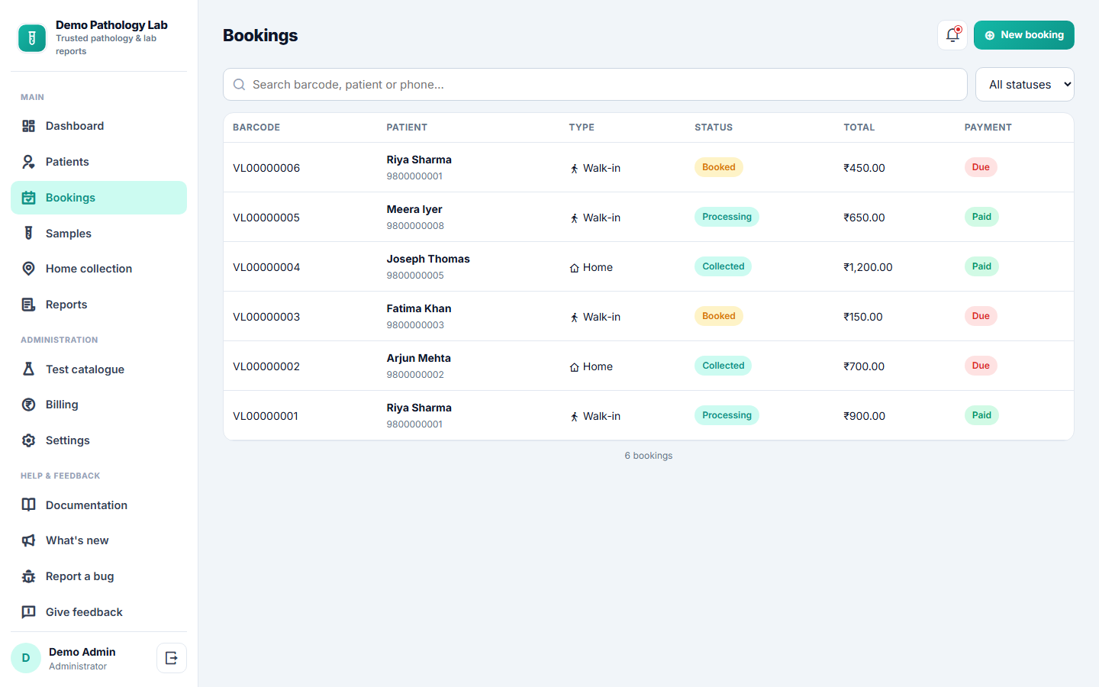Click the Documentation book icon

pyautogui.click(x=28, y=505)
